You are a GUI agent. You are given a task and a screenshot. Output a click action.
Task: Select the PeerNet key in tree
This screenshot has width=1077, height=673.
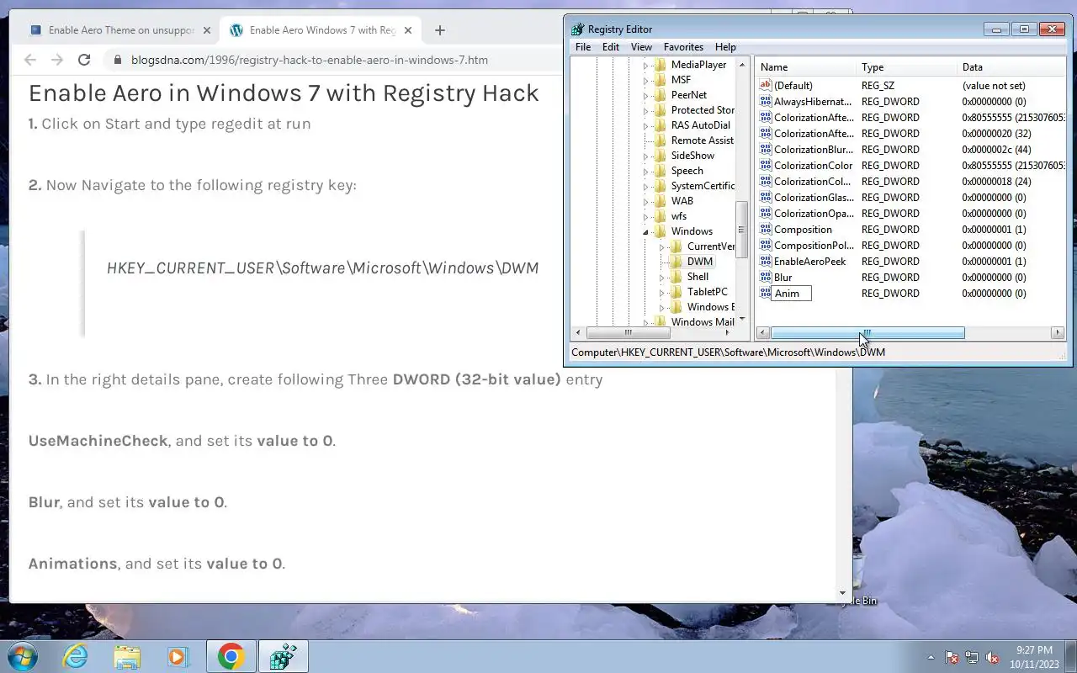(x=688, y=95)
